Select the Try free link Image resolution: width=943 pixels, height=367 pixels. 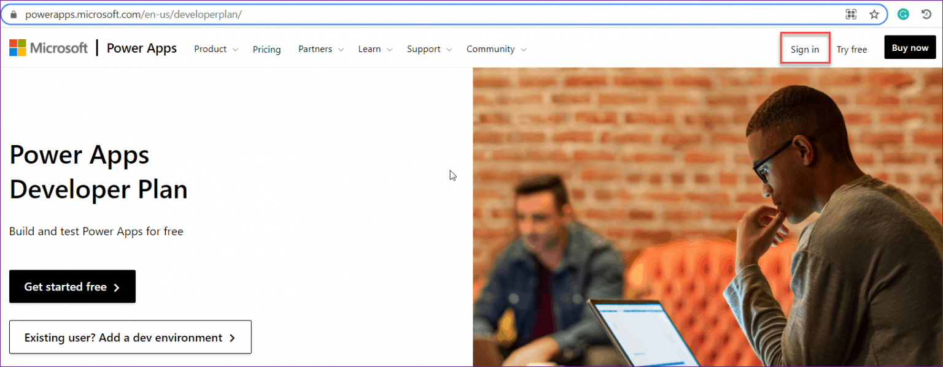[852, 49]
